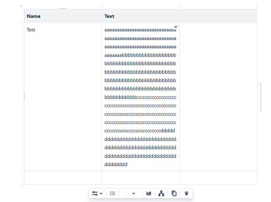Click the text line ending with ddddd after c's
Image resolution: width=271 pixels, height=202 pixels.
click(140, 131)
